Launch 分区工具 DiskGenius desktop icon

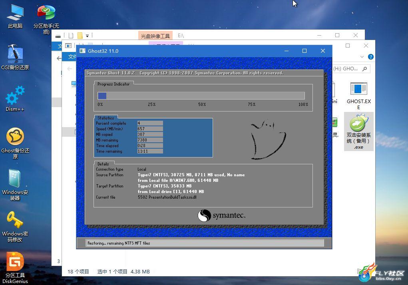point(15,267)
